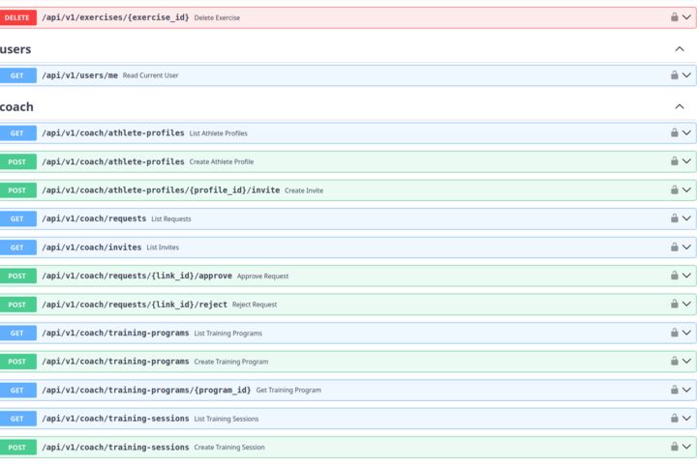Viewport: 697px width, 464px height.
Task: Collapse the users section chevron
Action: pos(680,49)
